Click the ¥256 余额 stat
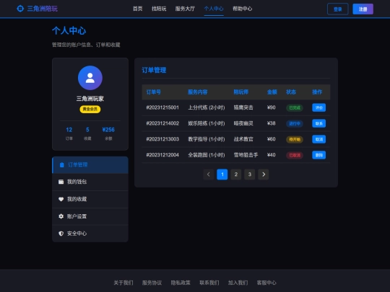The width and height of the screenshot is (390, 292). click(x=108, y=133)
